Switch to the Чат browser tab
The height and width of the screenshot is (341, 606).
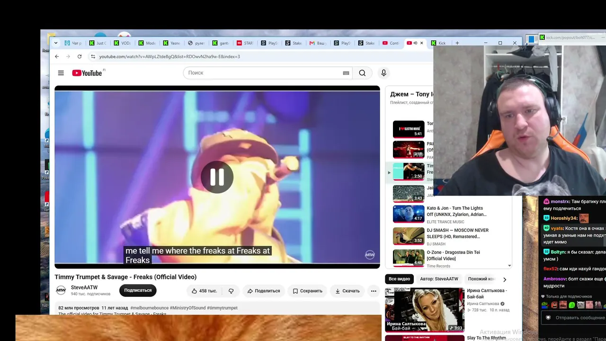[x=73, y=43]
